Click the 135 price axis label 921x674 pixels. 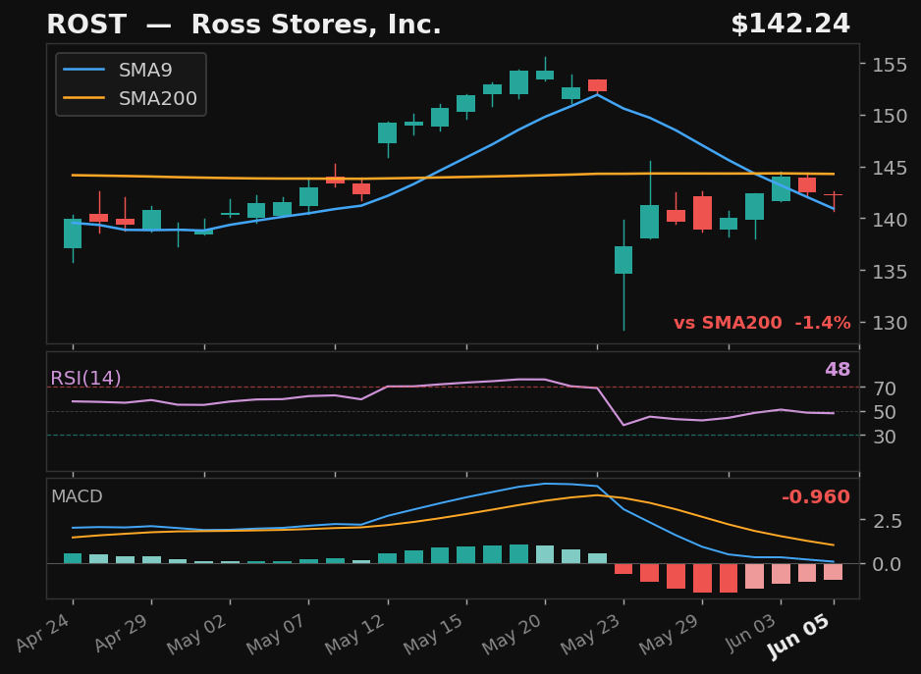point(890,271)
